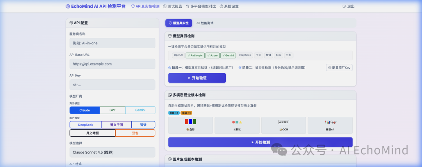Select 月之暗面 vendor

pyautogui.click(x=92, y=133)
